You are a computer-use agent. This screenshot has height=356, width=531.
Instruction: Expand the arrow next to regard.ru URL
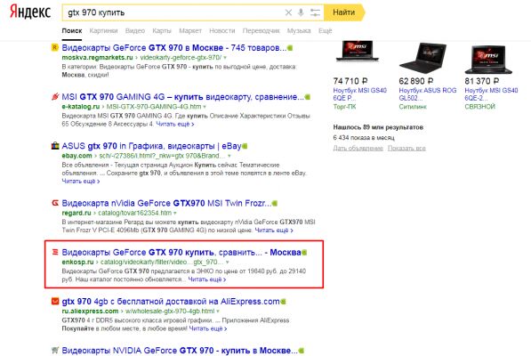click(x=175, y=213)
